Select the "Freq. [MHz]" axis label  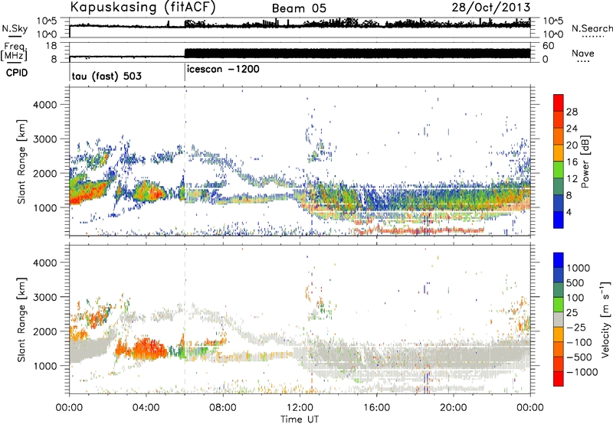click(14, 51)
